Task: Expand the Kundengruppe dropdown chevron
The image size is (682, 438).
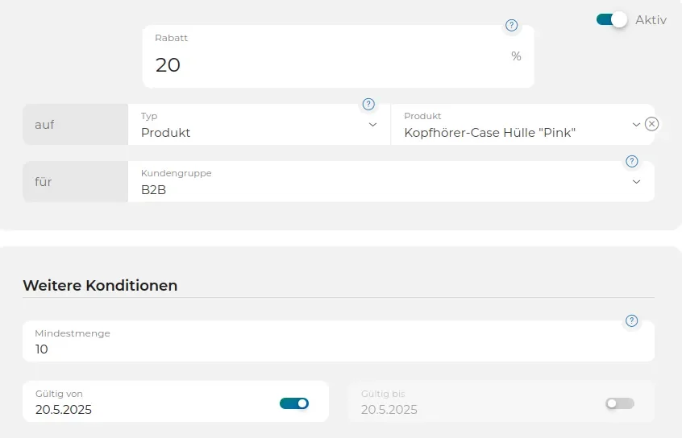Action: point(636,182)
